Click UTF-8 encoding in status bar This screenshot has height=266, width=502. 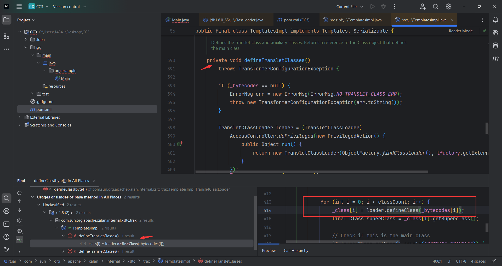click(461, 261)
